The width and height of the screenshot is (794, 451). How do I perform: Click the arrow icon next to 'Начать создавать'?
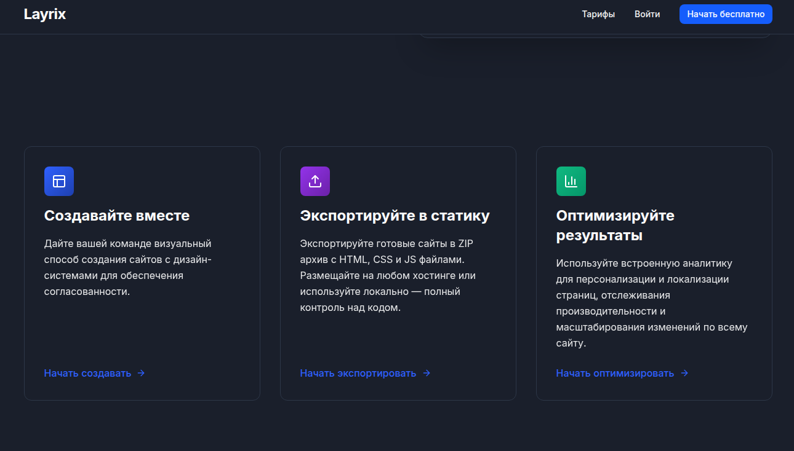pos(142,373)
